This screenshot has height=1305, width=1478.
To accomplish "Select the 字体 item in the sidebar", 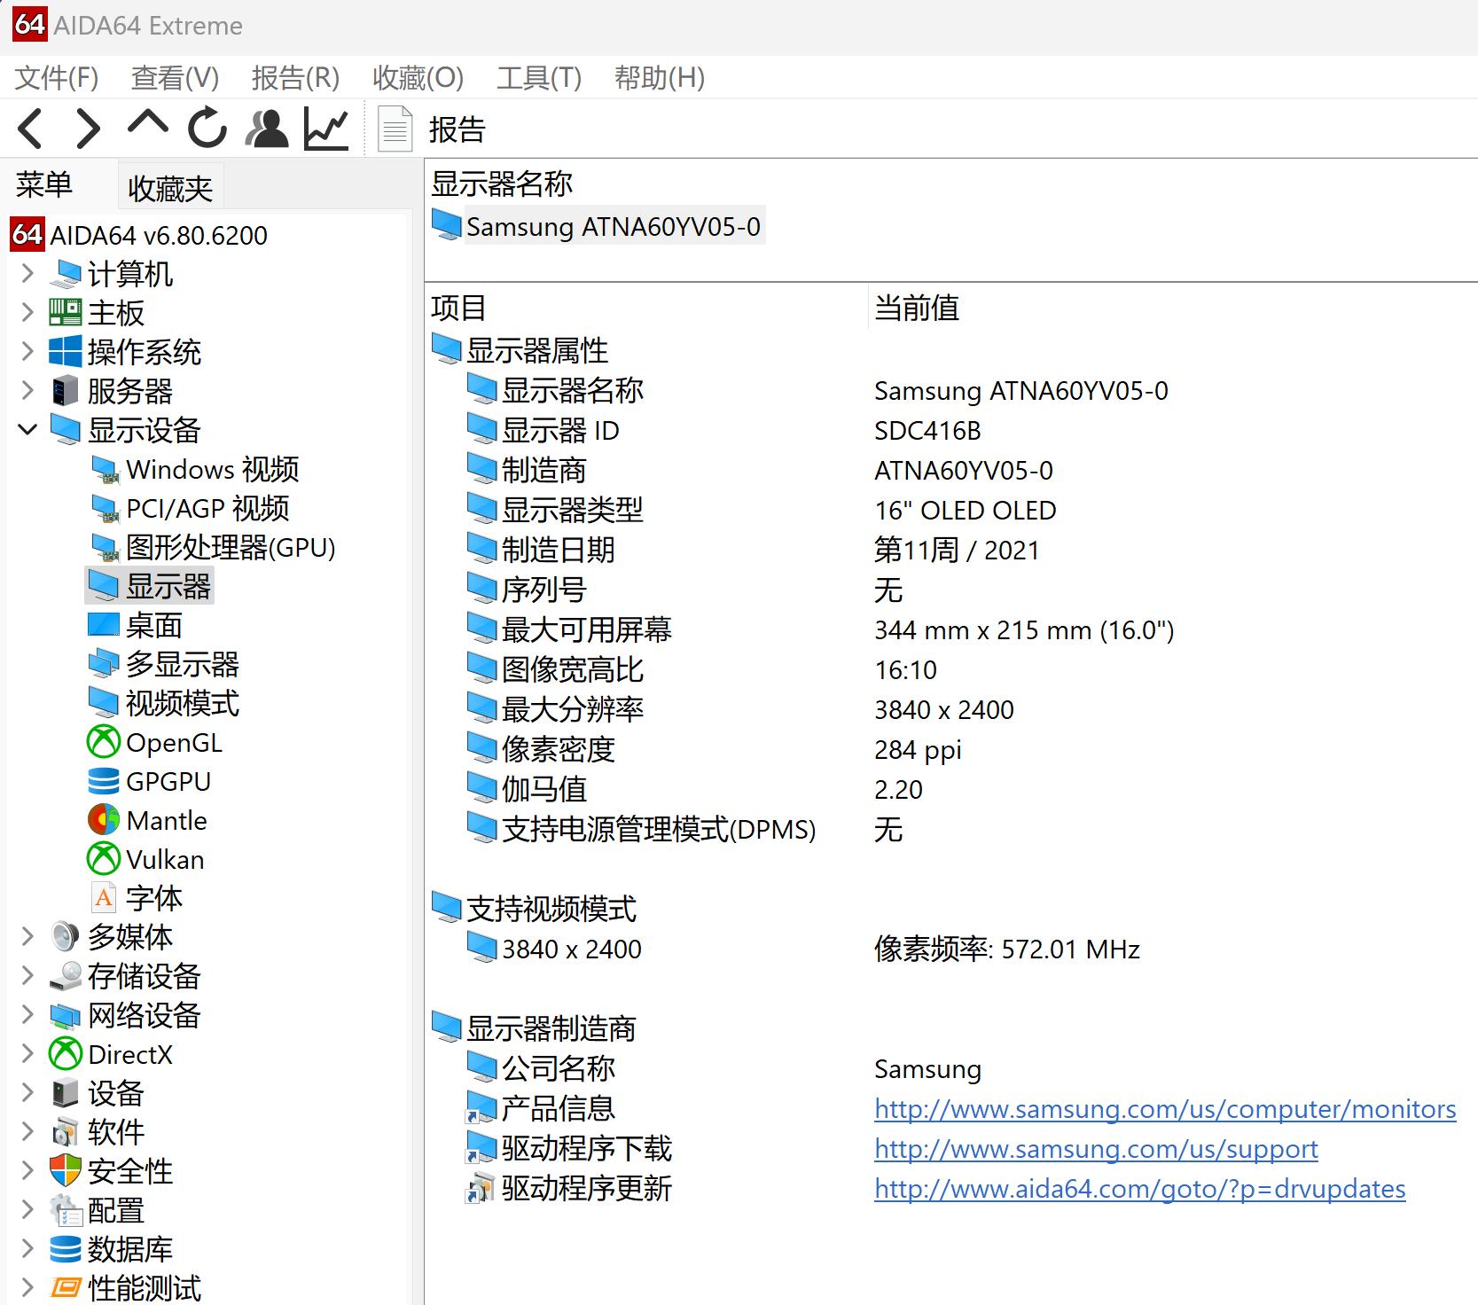I will tap(154, 898).
